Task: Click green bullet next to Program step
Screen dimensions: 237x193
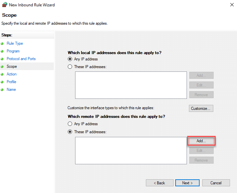Action: [x=2, y=51]
